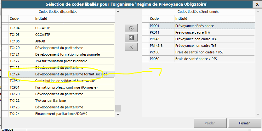Screen dimensions: 262x131
Task: Click the available list scroll down arrow
Action: pos(118,114)
